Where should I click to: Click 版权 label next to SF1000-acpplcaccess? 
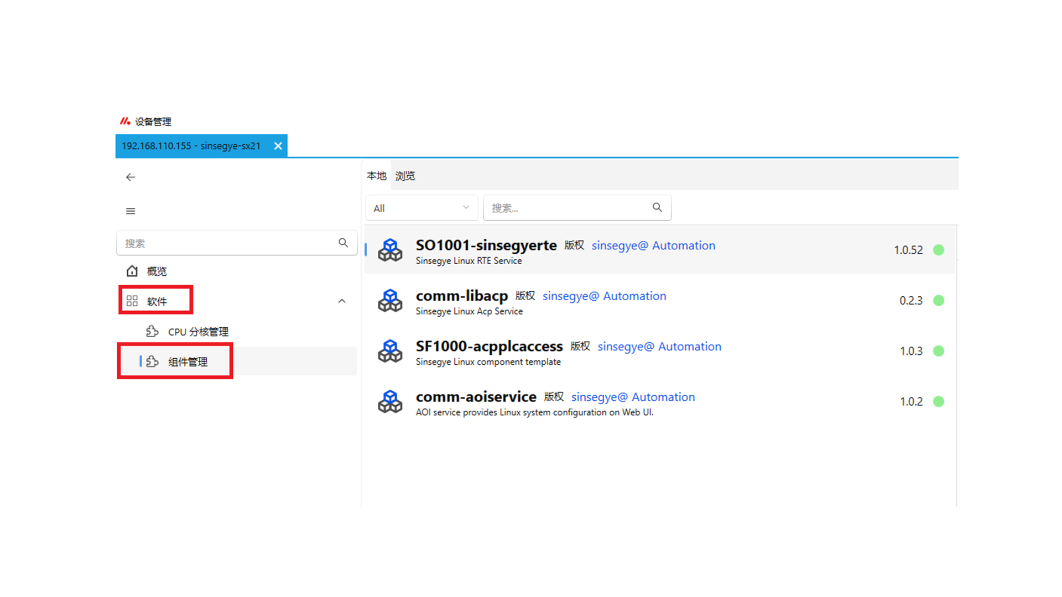click(580, 346)
